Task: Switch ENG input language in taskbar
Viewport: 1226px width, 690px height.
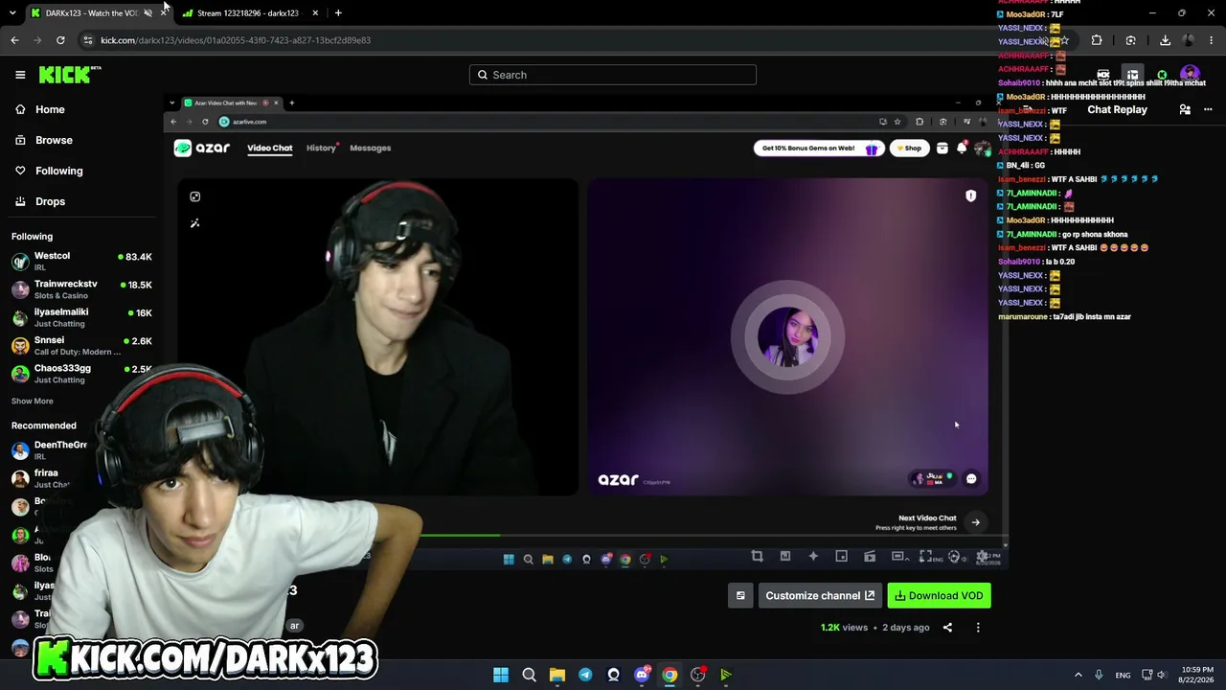Action: pyautogui.click(x=1123, y=675)
